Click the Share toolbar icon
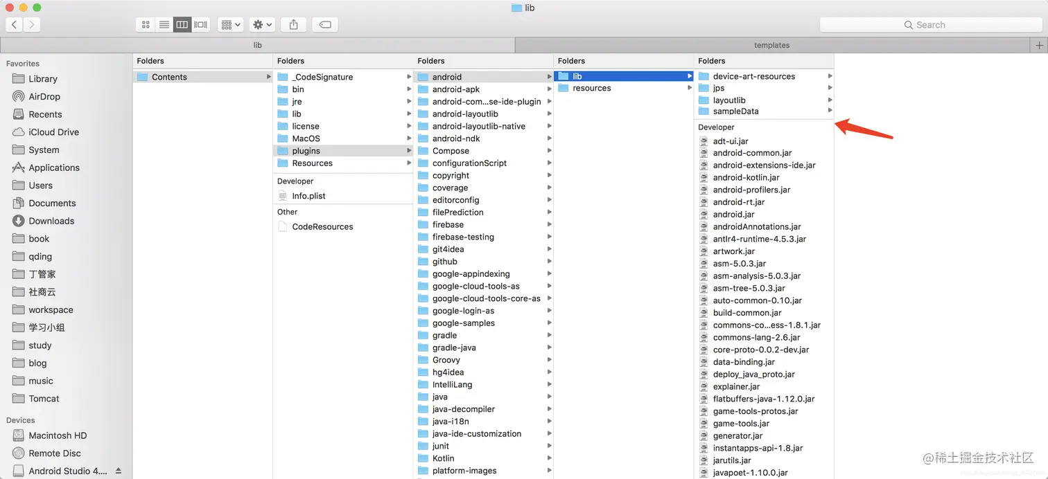1048x479 pixels. 294,25
